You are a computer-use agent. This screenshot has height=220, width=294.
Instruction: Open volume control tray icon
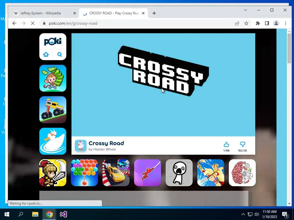pyautogui.click(x=257, y=214)
